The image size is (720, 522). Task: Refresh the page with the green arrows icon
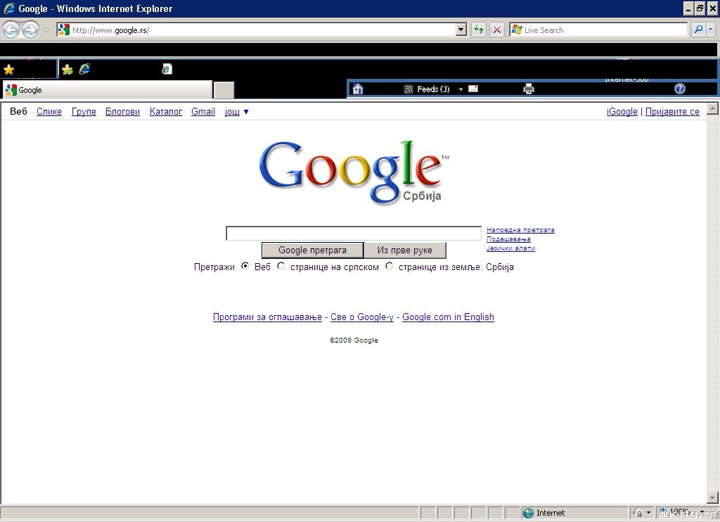click(479, 30)
